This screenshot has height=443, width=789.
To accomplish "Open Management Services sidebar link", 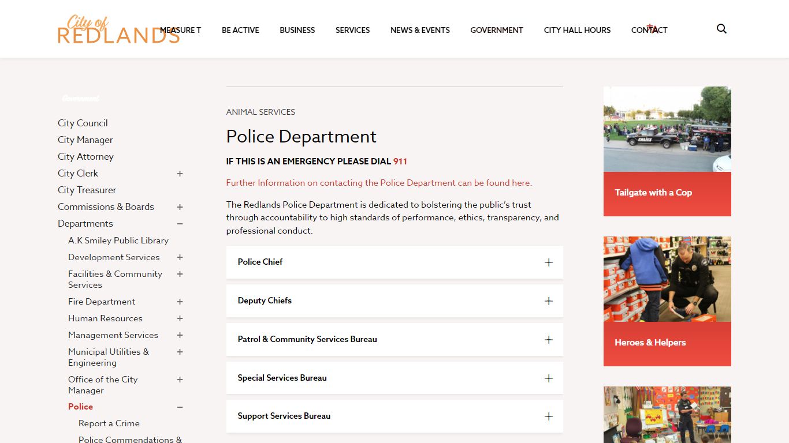I will click(113, 335).
